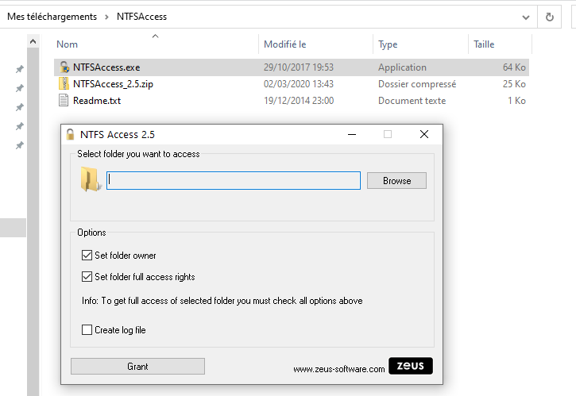Close the NTFS Access 2.5 window
This screenshot has width=576, height=396.
click(x=424, y=135)
